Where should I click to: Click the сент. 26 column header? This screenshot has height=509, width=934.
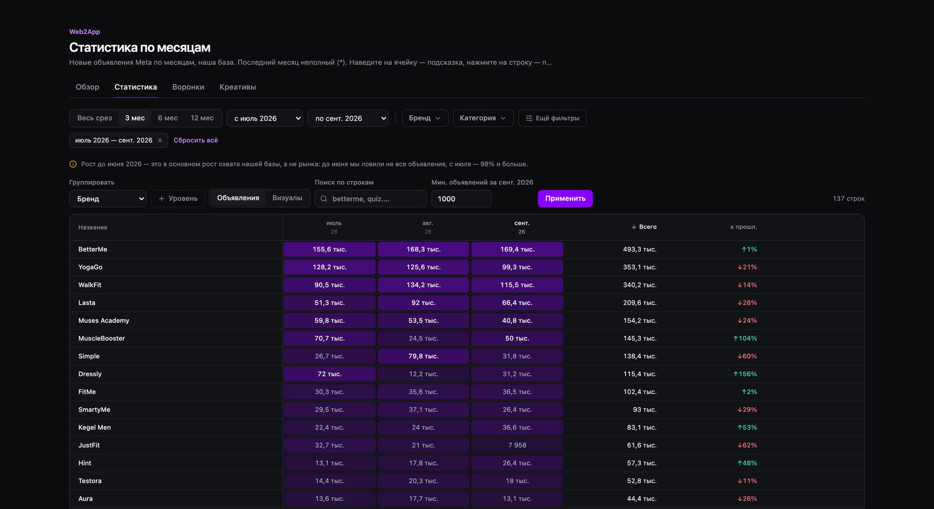522,227
